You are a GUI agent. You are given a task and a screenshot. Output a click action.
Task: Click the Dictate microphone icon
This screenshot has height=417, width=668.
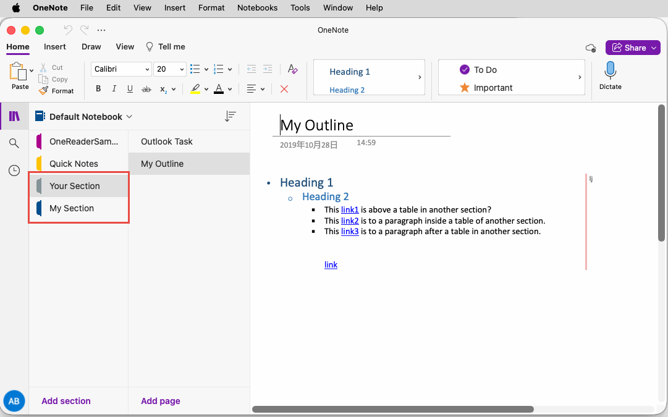pos(610,71)
